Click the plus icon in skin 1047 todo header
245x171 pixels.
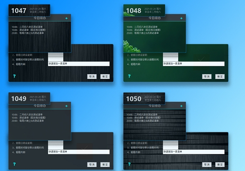pos(66,18)
